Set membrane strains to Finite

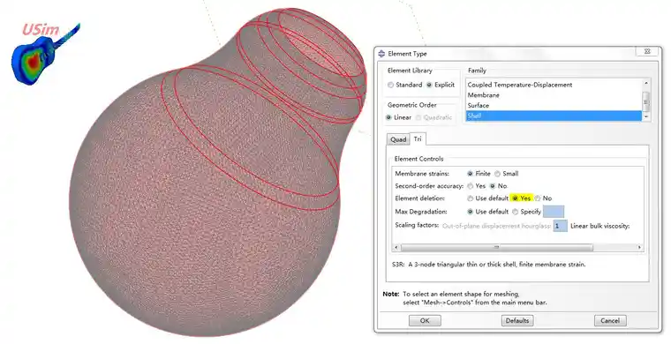471,174
